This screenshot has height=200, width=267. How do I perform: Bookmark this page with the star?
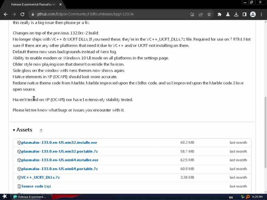pos(209,15)
